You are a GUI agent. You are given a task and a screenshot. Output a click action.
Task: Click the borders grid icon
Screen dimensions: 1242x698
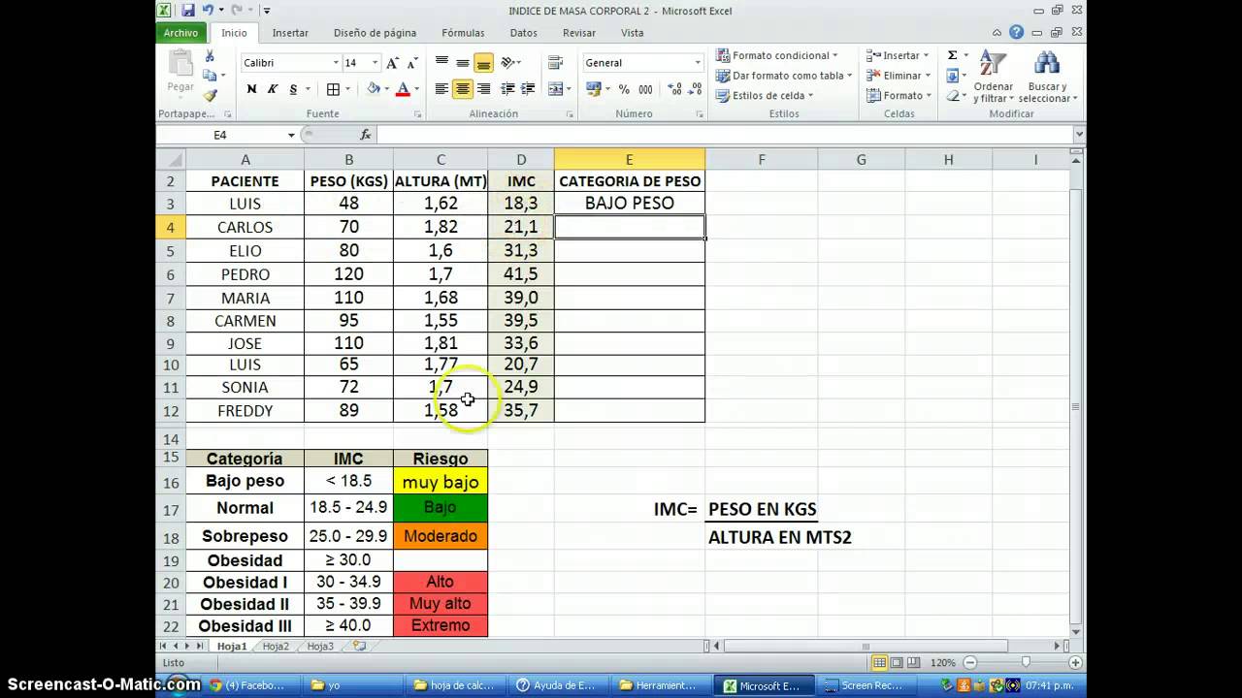pos(333,89)
